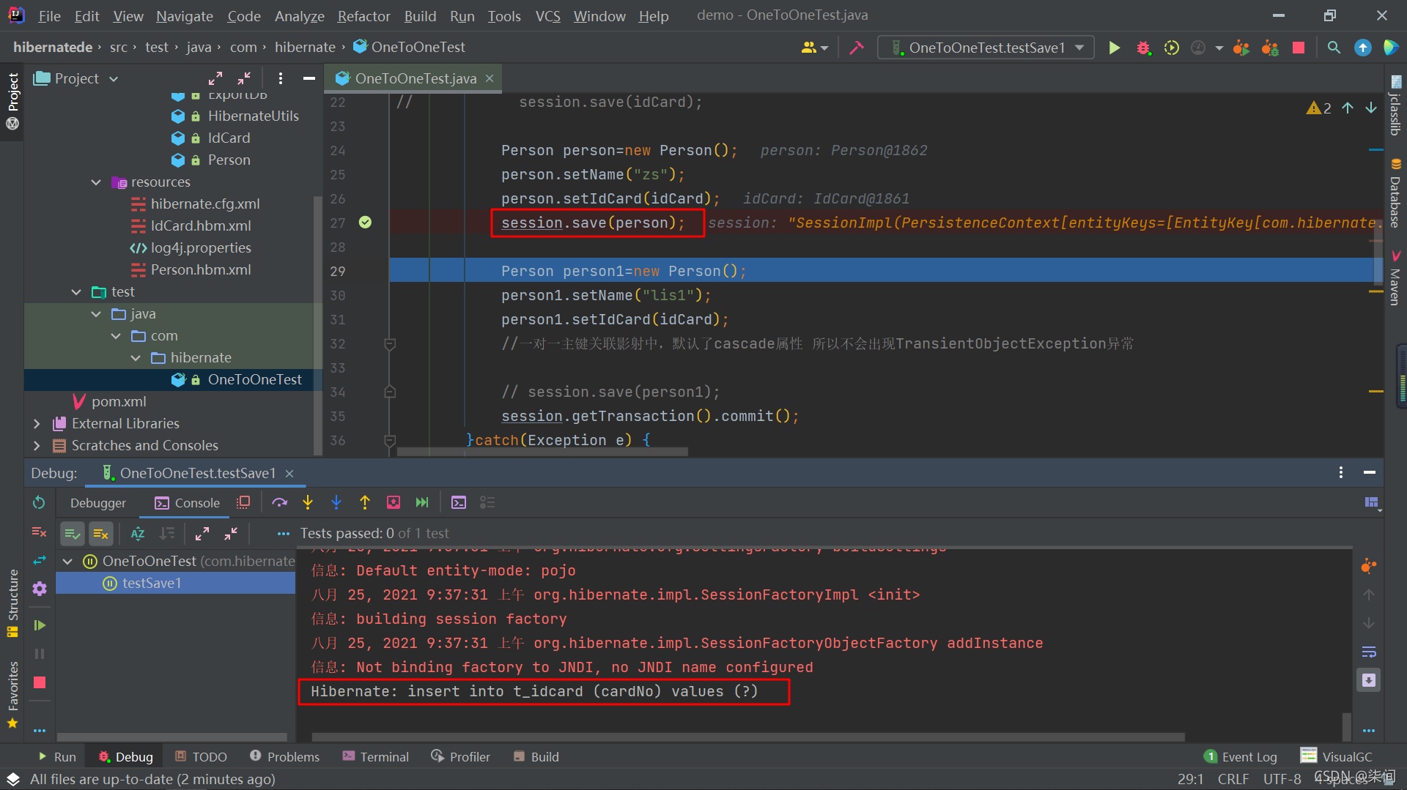Click the CRLF line separator in status bar

click(x=1233, y=778)
